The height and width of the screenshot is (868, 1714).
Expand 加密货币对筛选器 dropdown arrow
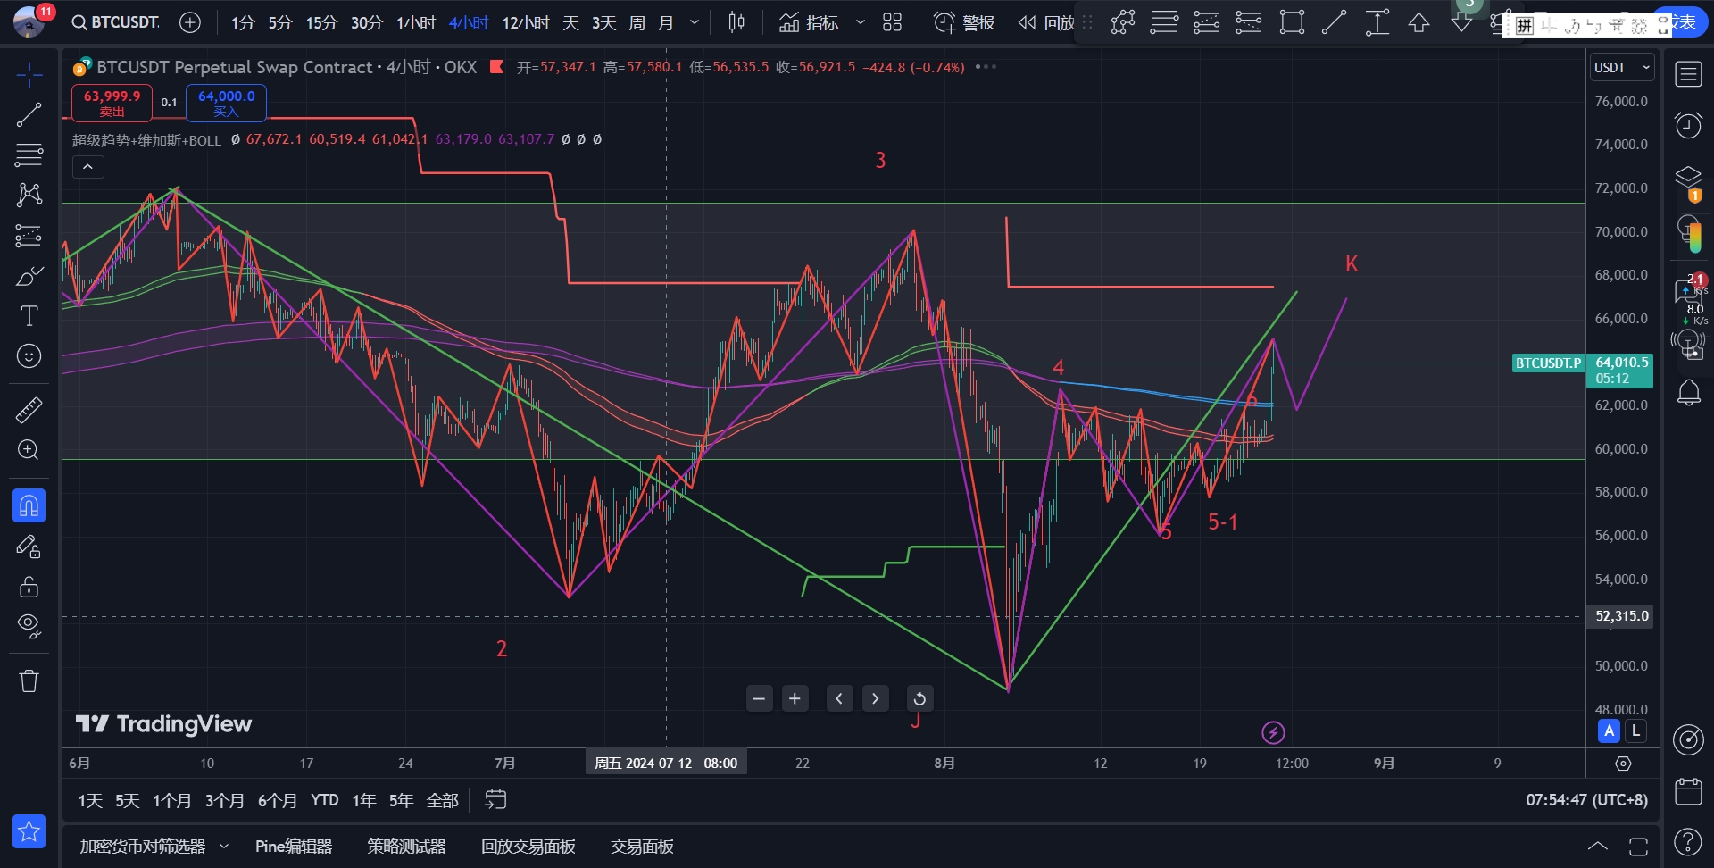click(x=223, y=846)
